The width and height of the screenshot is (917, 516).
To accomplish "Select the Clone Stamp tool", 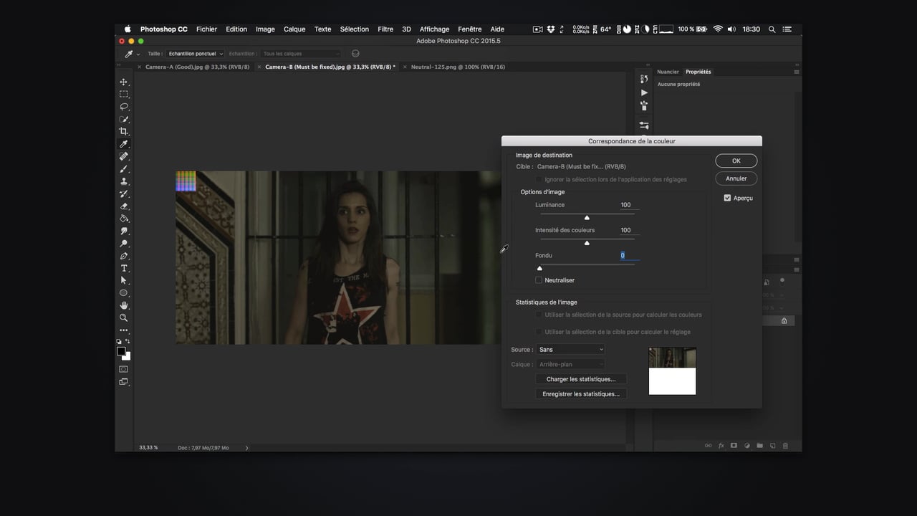I will (x=123, y=181).
